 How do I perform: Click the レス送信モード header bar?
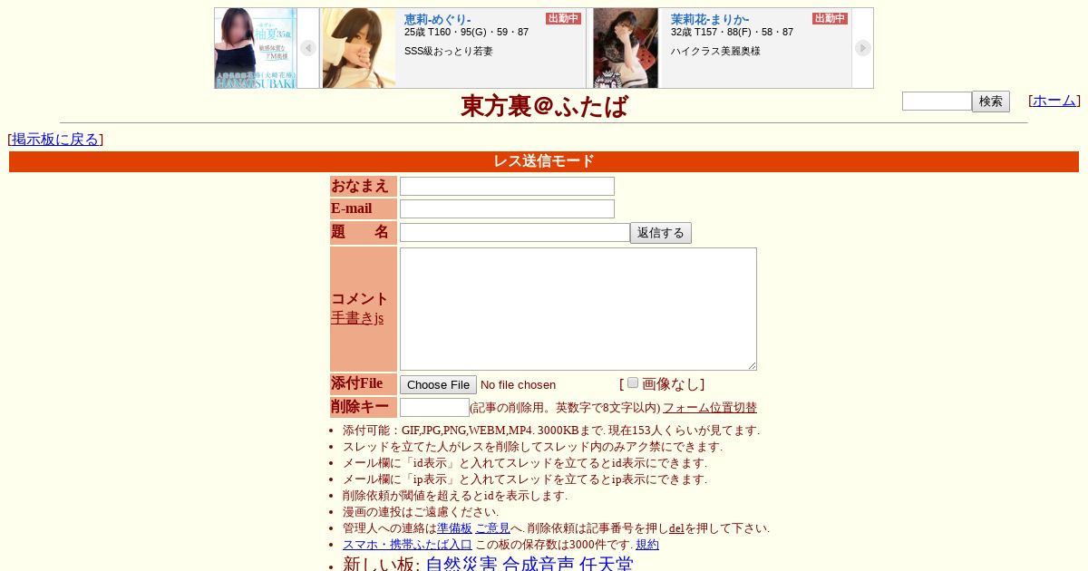pos(544,161)
